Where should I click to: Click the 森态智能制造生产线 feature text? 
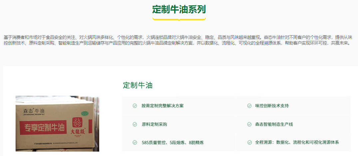pyautogui.click(x=274, y=124)
